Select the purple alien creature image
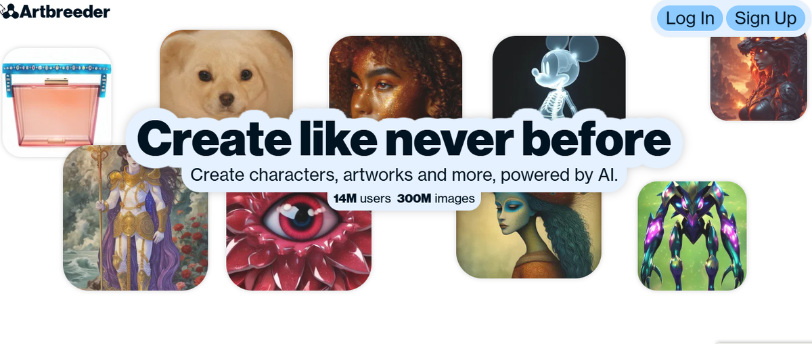 (x=692, y=236)
